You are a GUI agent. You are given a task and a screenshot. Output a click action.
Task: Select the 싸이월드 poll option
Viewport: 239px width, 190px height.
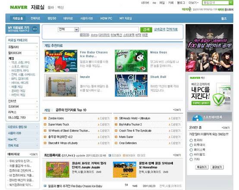[x=191, y=155]
